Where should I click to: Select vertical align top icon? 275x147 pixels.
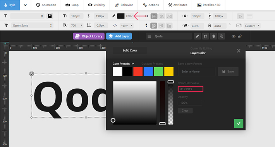click(x=154, y=26)
